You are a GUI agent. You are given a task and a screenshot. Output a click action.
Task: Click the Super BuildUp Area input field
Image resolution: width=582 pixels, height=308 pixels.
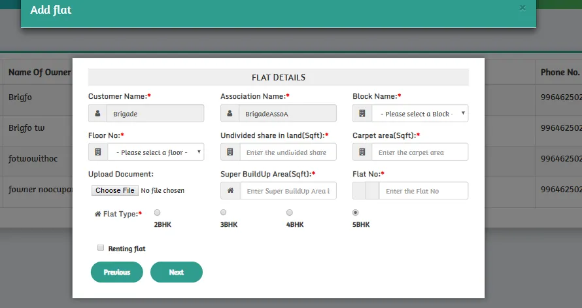[x=288, y=191]
